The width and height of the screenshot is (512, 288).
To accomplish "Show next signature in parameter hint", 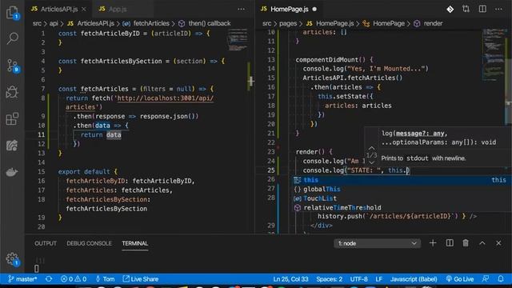I will click(371, 162).
